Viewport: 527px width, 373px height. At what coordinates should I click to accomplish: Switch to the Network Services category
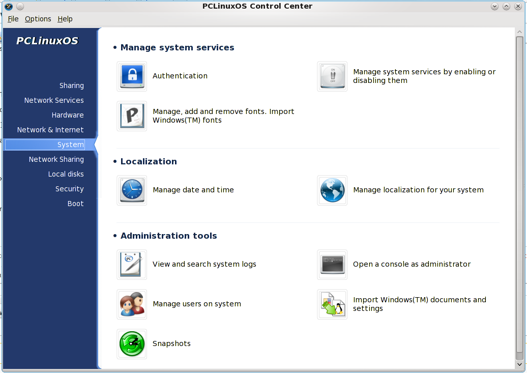[x=54, y=100]
